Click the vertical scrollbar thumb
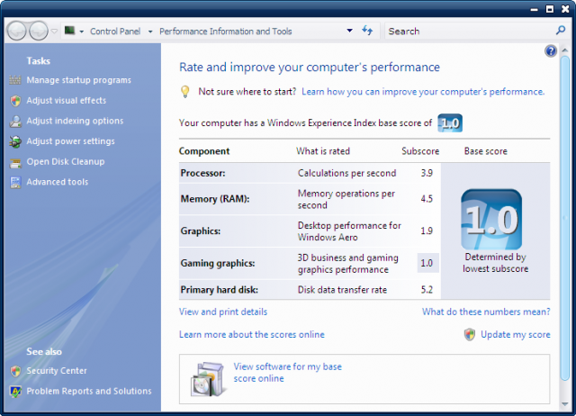 pos(565,219)
